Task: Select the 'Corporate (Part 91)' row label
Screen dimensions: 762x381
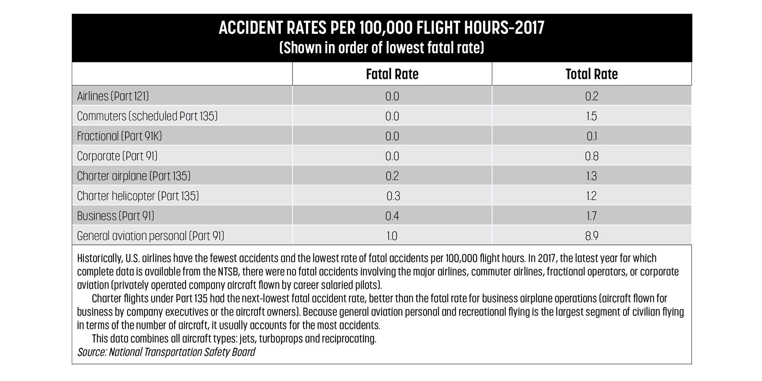Action: [x=117, y=156]
